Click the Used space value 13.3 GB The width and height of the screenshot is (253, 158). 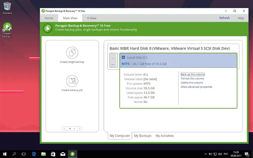[x=149, y=93]
